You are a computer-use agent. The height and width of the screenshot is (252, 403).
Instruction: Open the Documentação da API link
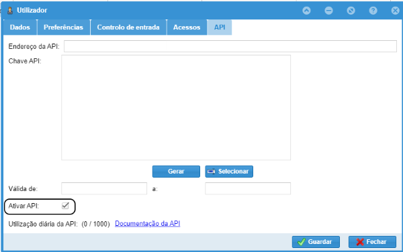pyautogui.click(x=147, y=224)
